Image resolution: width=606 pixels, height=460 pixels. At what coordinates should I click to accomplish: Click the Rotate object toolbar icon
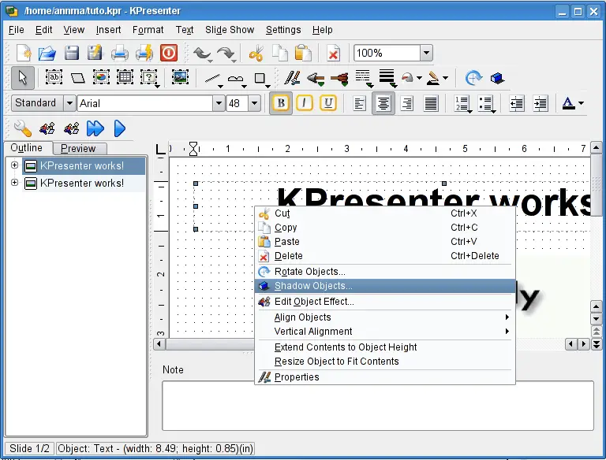(473, 78)
